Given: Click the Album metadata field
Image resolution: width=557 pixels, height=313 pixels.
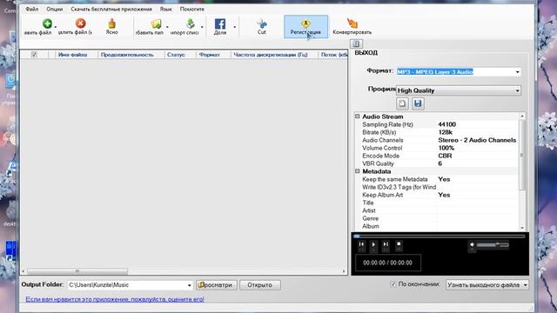Looking at the screenshot, I should click(x=478, y=226).
